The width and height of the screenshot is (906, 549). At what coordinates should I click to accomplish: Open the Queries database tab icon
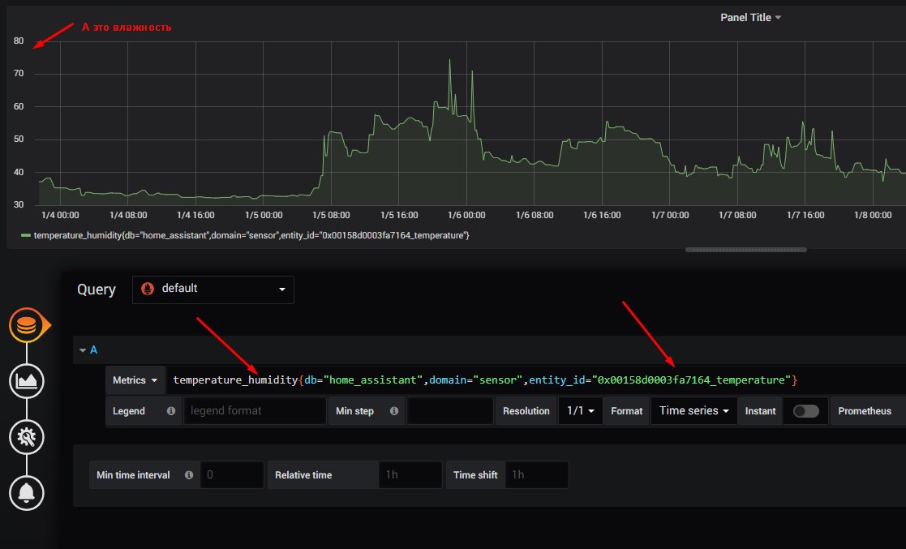(x=27, y=325)
